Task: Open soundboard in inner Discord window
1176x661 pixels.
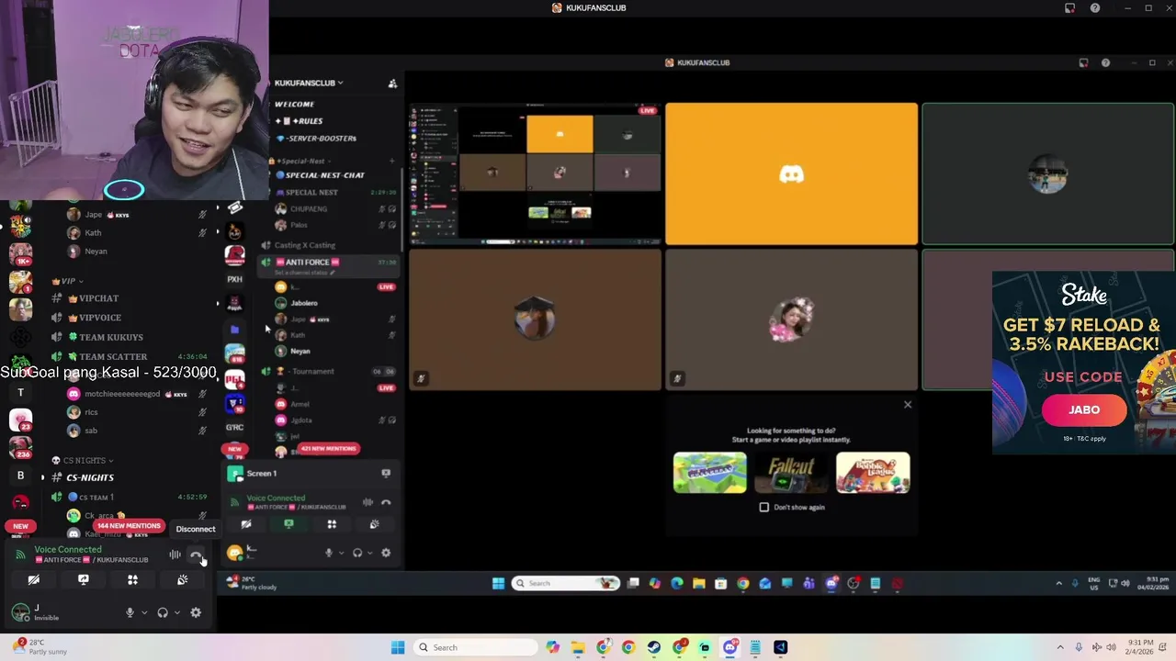Action: click(374, 524)
